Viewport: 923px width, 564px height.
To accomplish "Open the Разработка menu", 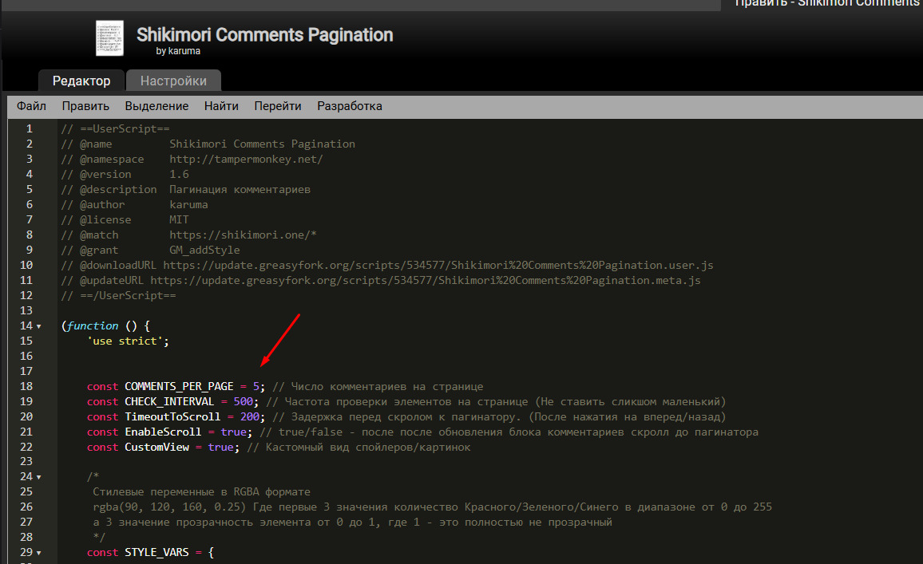I will click(x=349, y=106).
